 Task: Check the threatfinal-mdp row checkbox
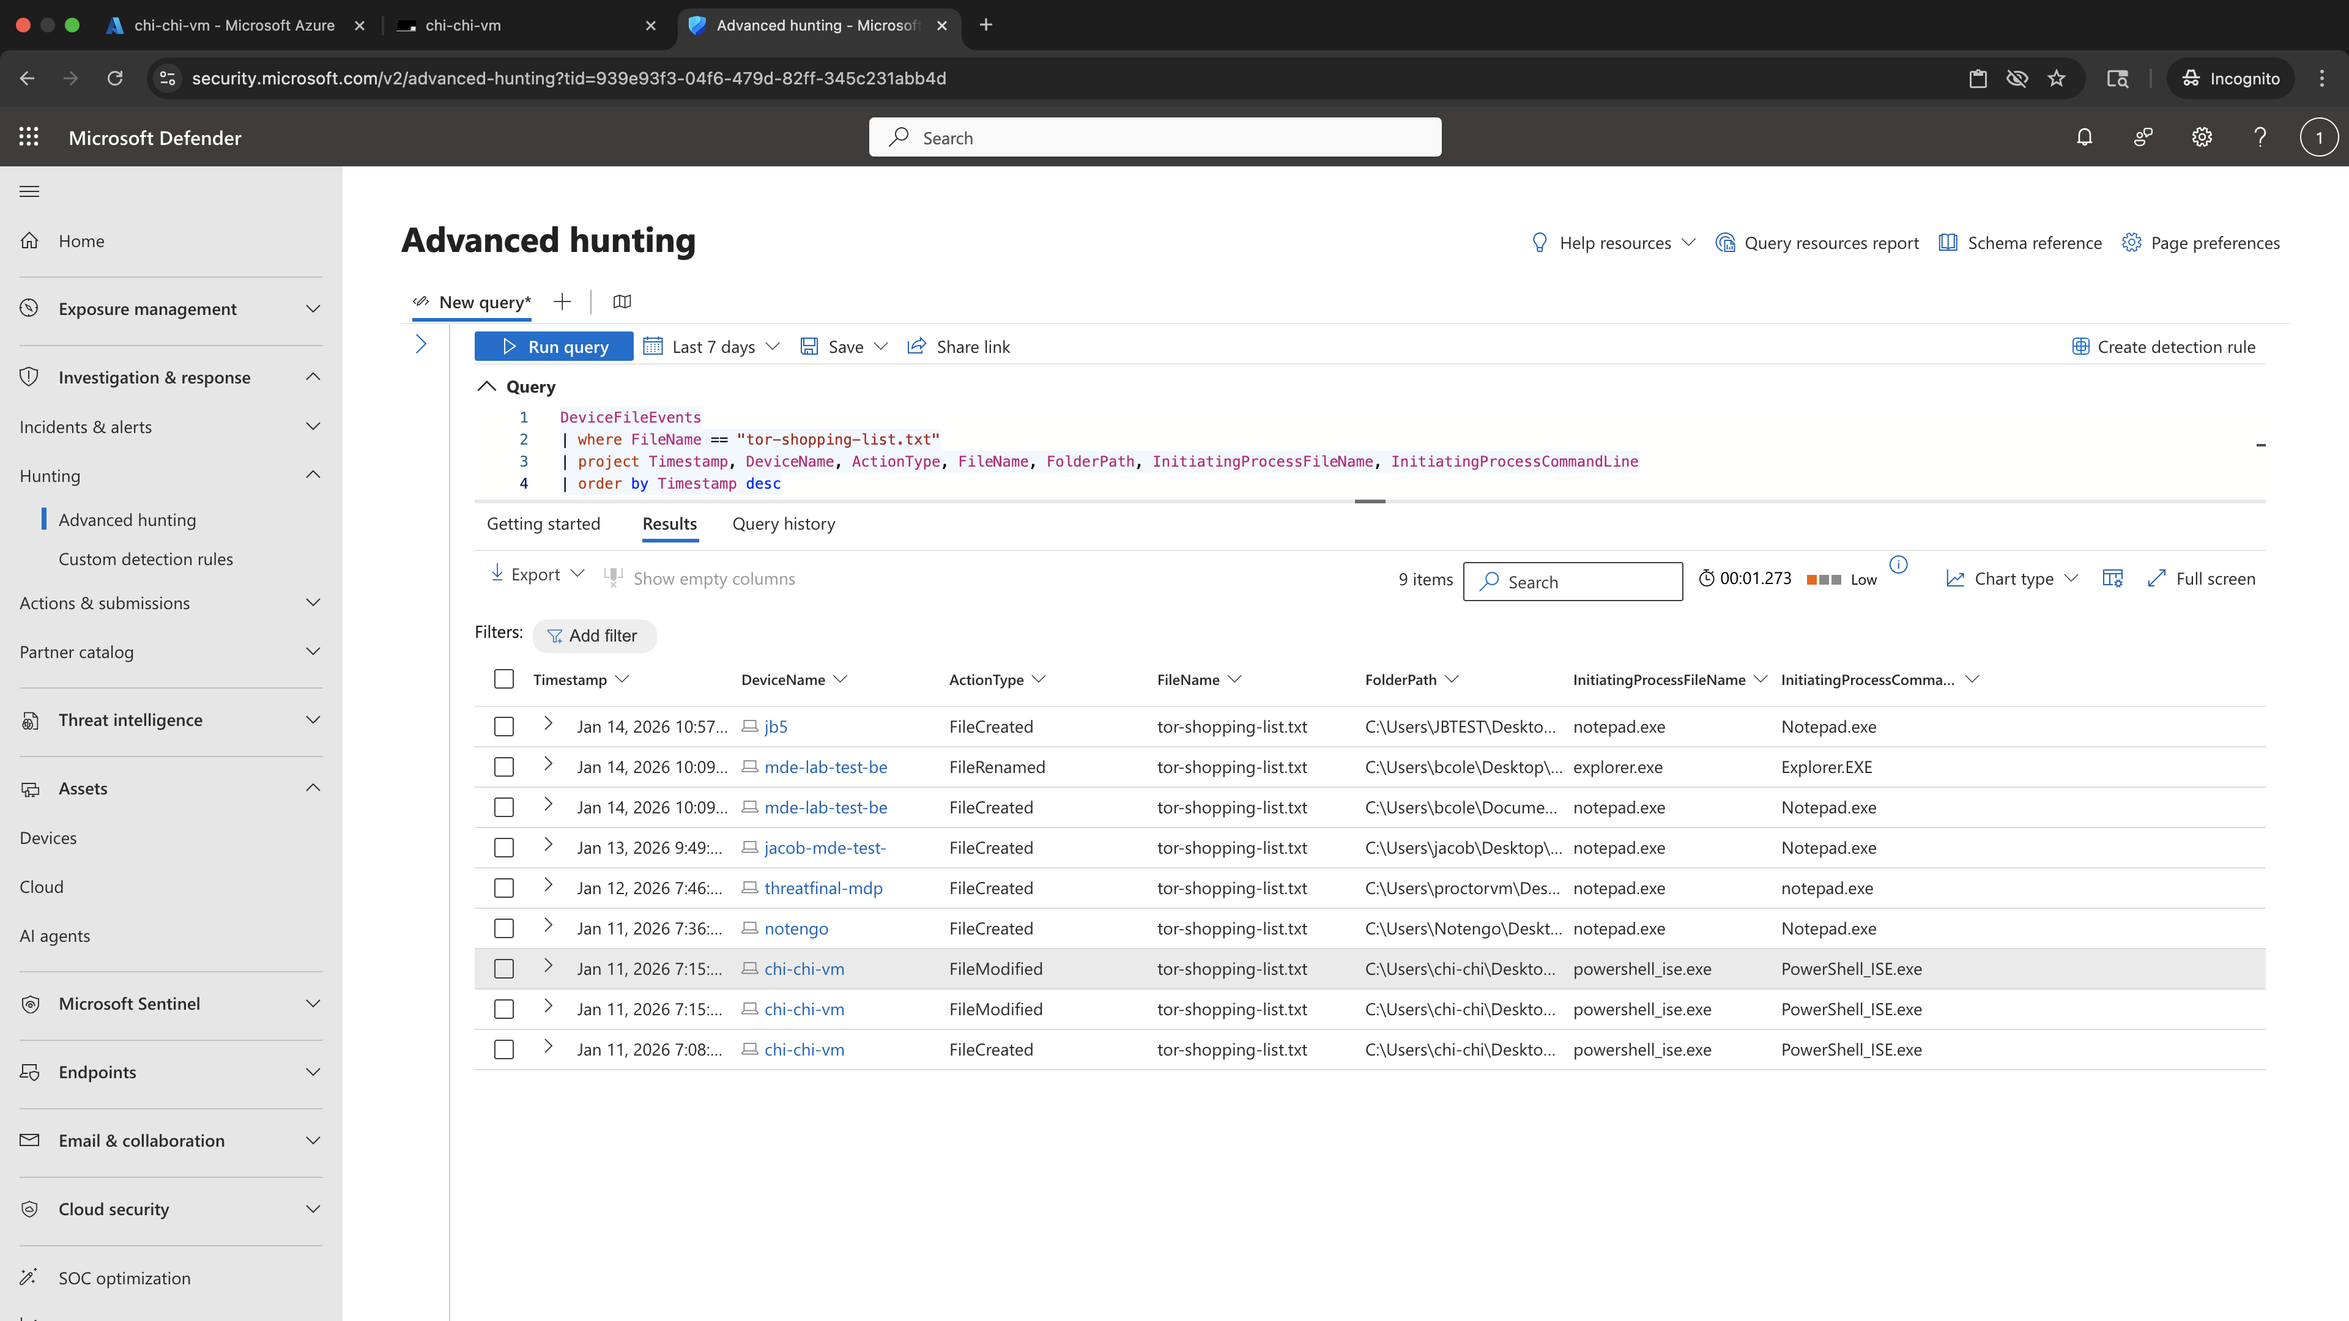click(x=503, y=888)
